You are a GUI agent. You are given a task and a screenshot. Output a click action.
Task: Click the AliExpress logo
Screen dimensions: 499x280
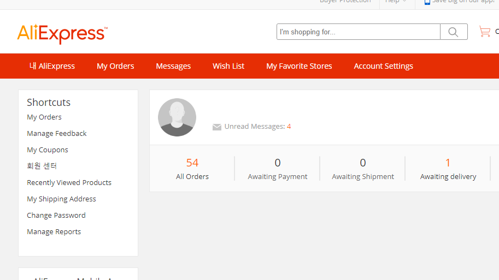coord(62,34)
